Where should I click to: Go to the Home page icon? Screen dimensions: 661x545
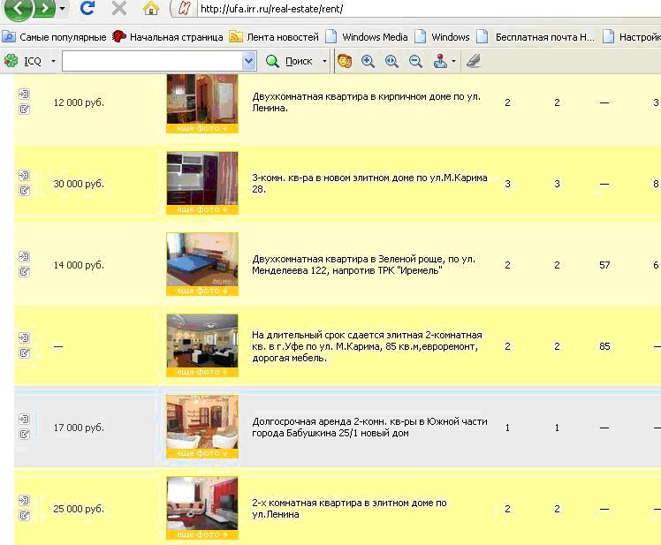pyautogui.click(x=151, y=9)
